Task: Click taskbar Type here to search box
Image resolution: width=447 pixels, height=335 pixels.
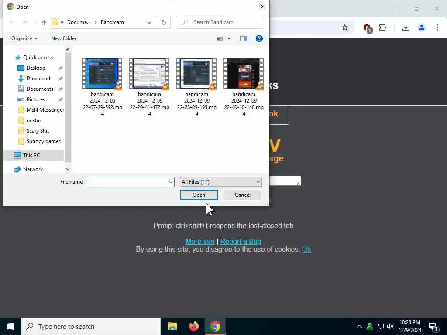Action: (91, 326)
